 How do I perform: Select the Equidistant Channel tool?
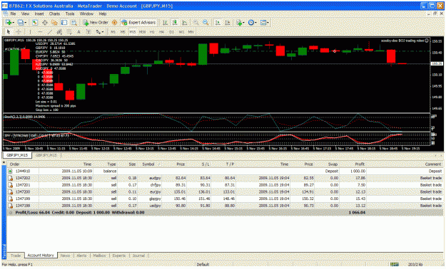(x=59, y=32)
